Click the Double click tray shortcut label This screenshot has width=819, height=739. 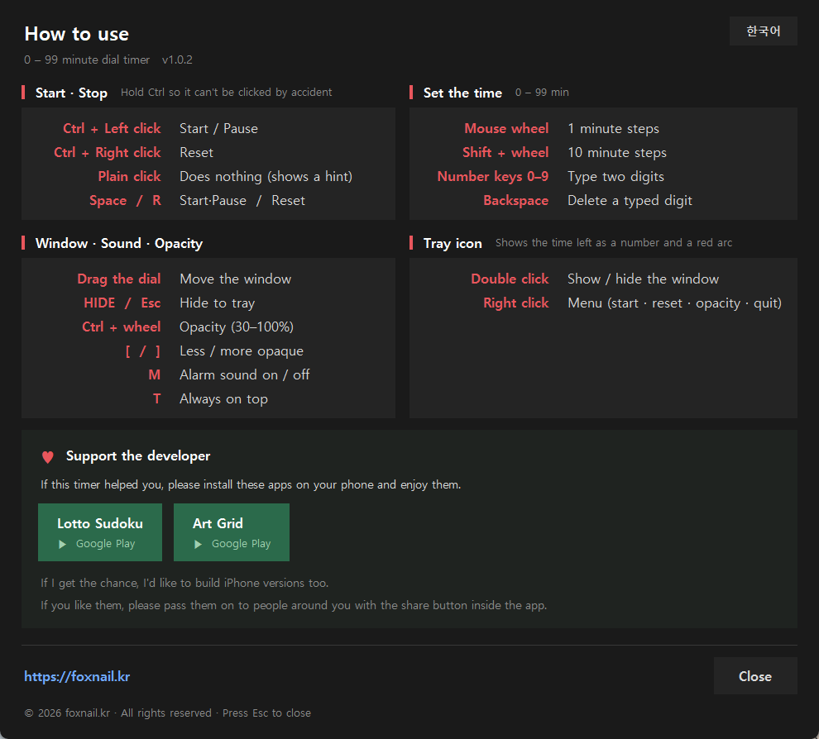510,279
